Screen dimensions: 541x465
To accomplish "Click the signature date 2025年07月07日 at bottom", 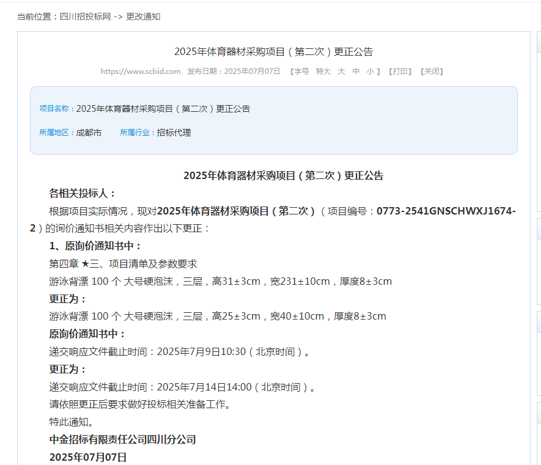I will (x=88, y=457).
